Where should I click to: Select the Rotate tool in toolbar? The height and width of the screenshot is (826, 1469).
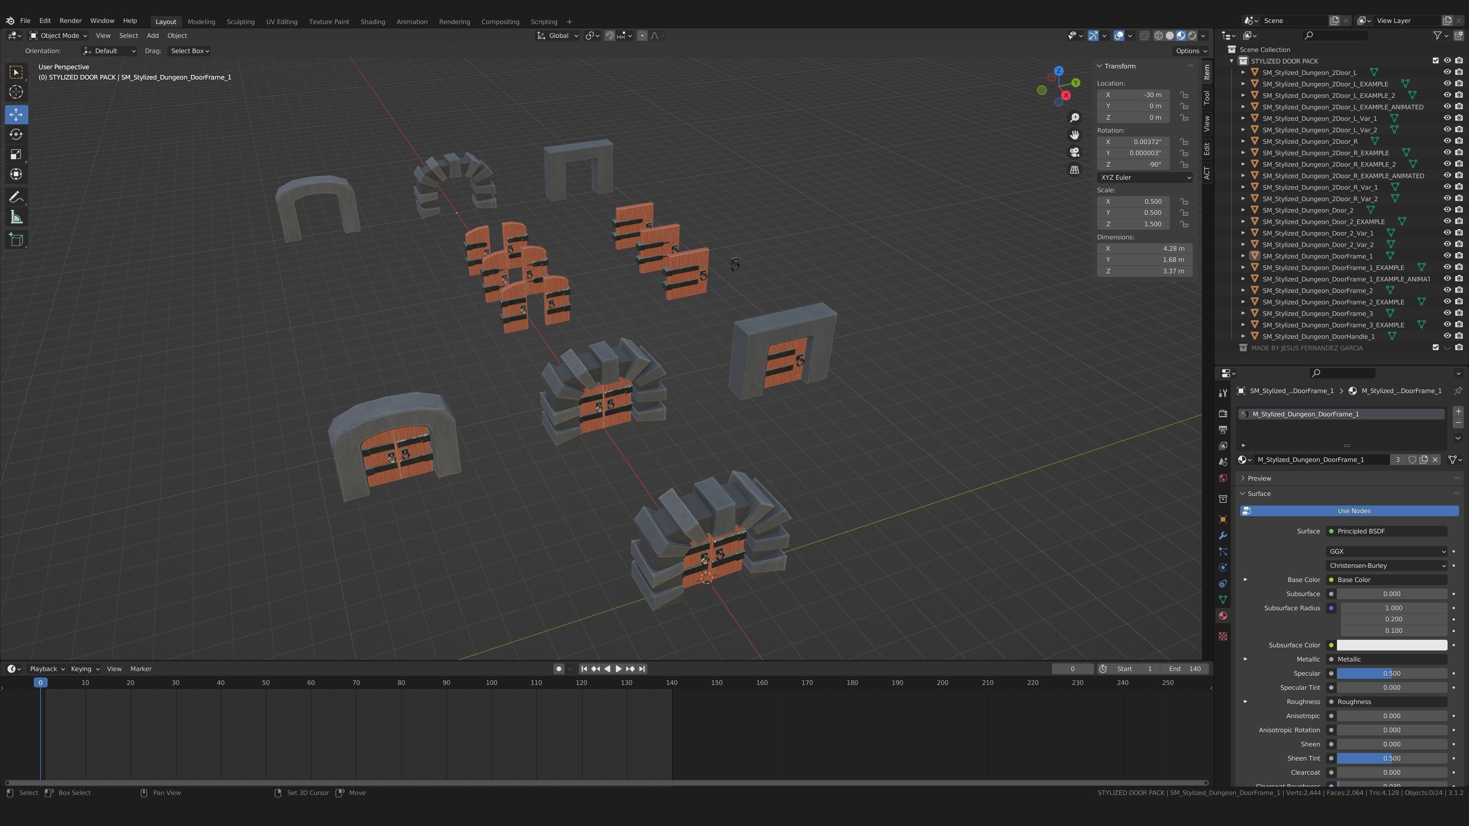16,135
